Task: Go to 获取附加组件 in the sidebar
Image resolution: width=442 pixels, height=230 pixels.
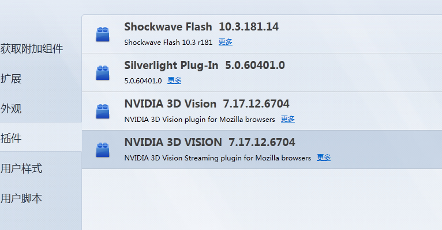Action: tap(32, 49)
